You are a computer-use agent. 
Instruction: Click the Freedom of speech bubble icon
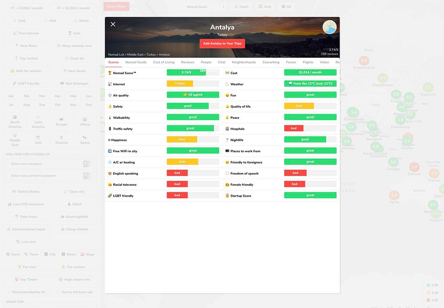[x=227, y=173]
